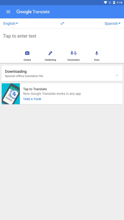Expand the Spanish target language dropdown
This screenshot has width=124, height=220.
pyautogui.click(x=112, y=23)
